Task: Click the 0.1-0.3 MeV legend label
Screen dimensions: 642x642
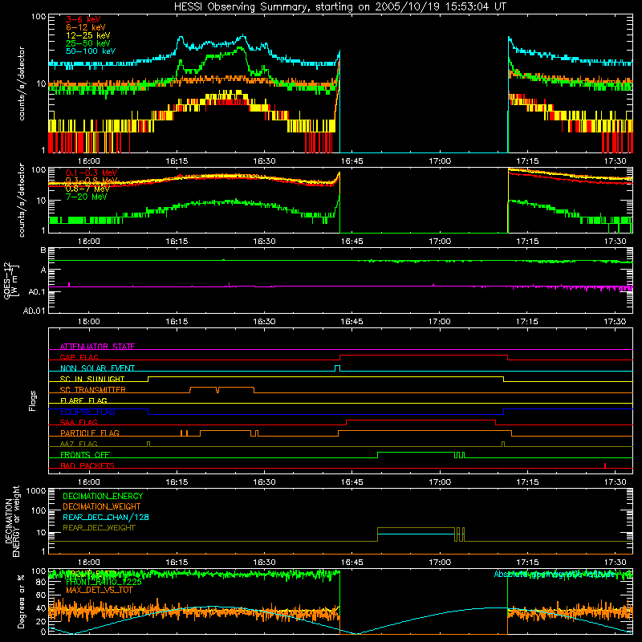Action: click(x=91, y=173)
